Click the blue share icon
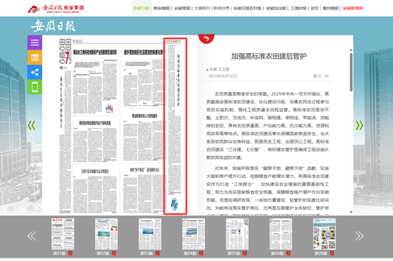Image resolution: width=393 pixels, height=261 pixels. pyautogui.click(x=34, y=72)
